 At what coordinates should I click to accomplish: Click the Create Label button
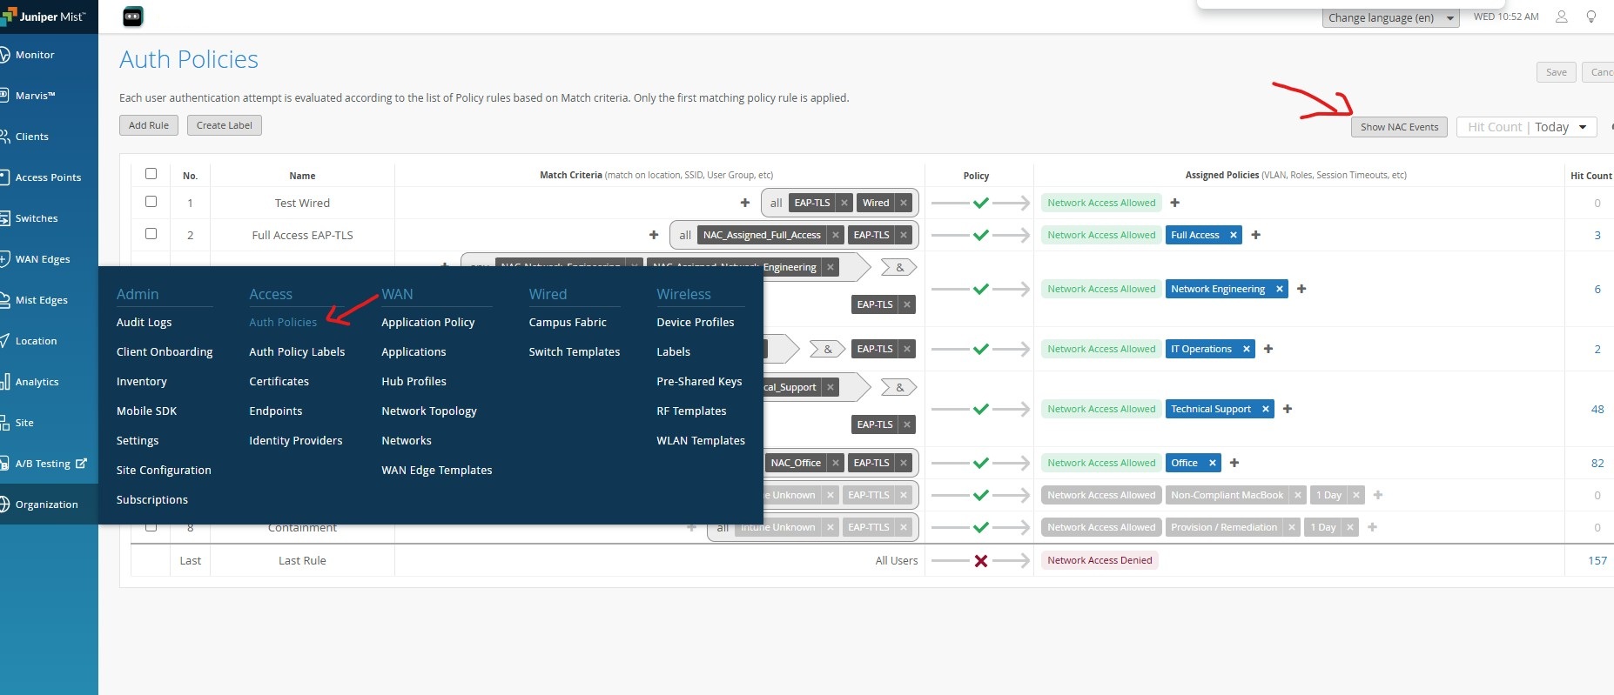225,125
